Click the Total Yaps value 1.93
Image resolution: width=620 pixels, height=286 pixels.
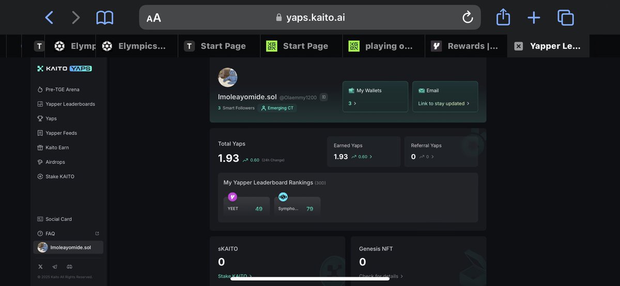(228, 158)
